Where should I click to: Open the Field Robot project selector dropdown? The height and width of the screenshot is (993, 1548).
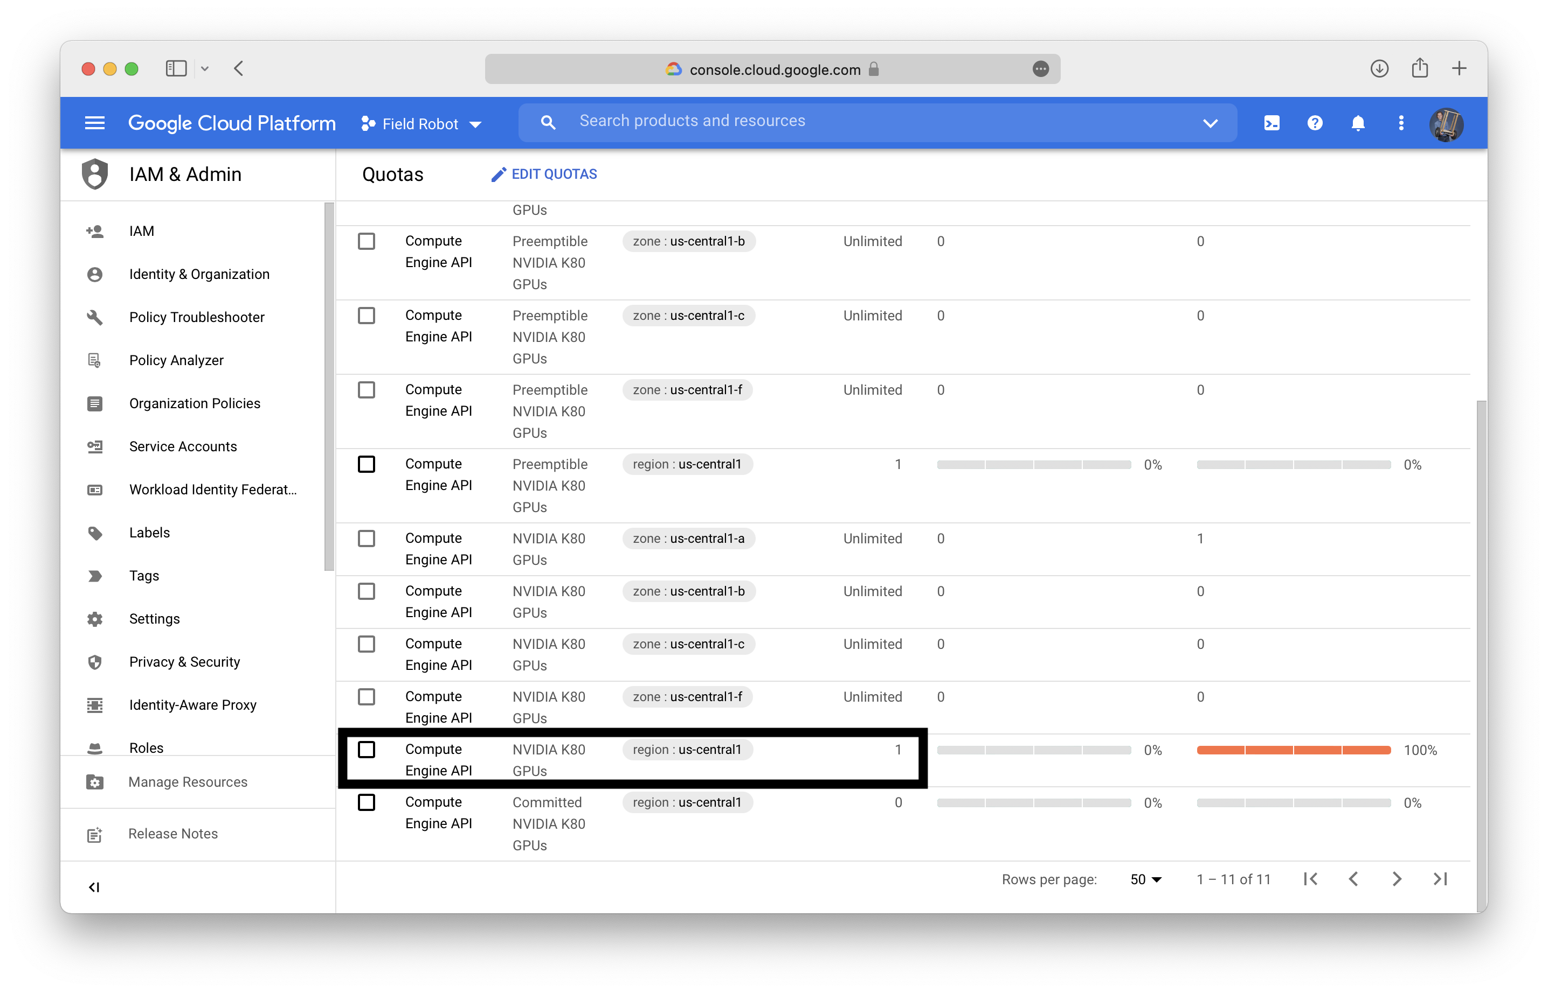pos(421,124)
